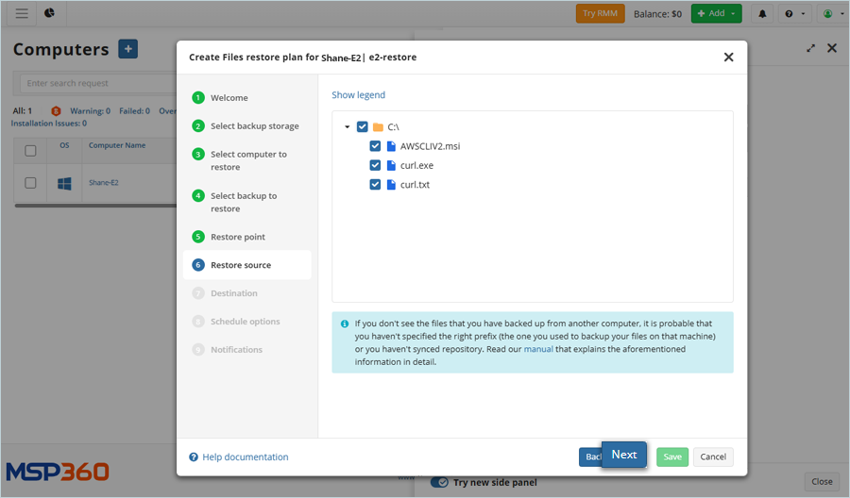This screenshot has height=498, width=850.
Task: Collapse the C:\ folder tree
Action: tap(348, 126)
